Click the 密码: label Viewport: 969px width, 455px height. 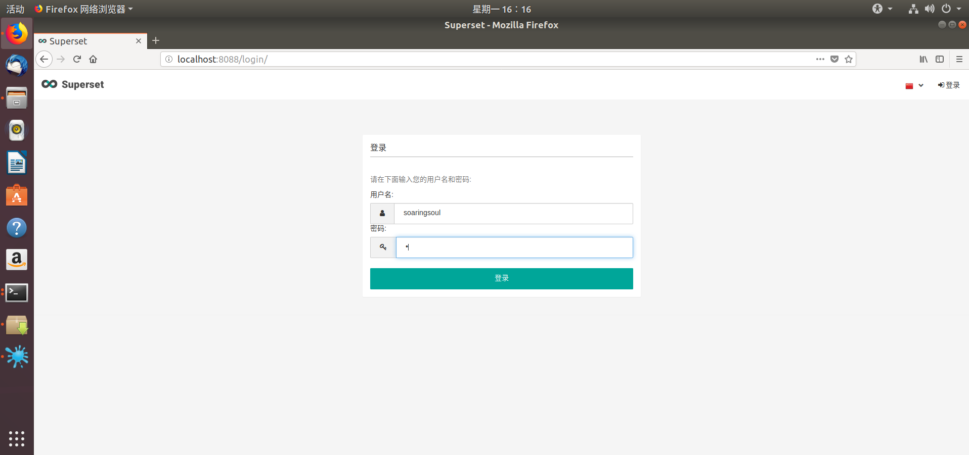[x=378, y=228]
